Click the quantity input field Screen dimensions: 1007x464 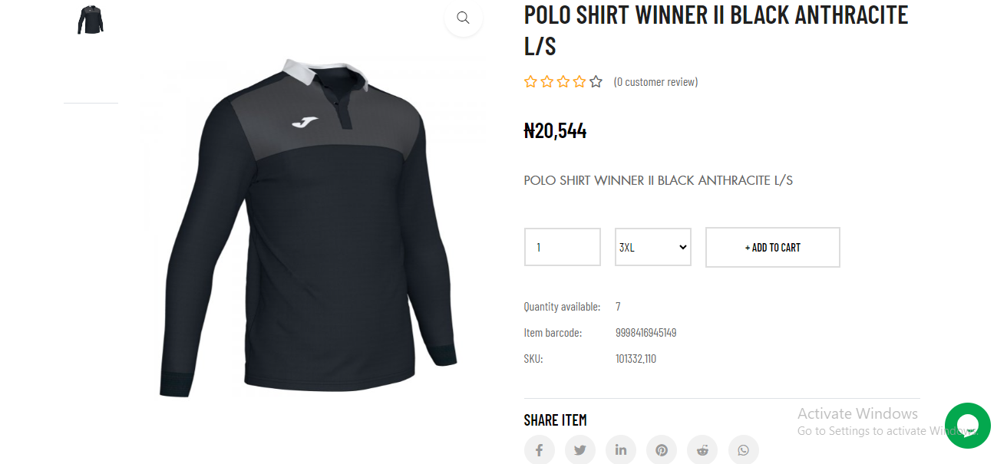pyautogui.click(x=562, y=247)
